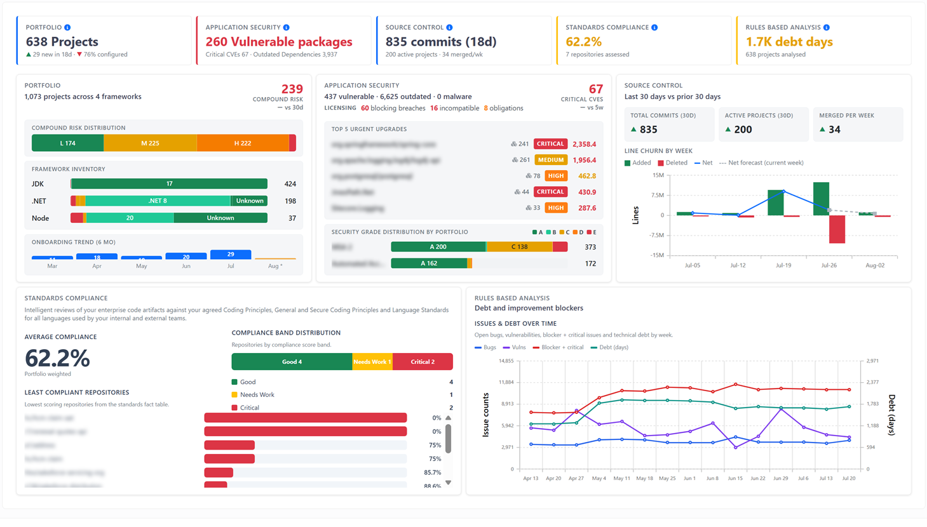Open the Application Security info icon
This screenshot has width=927, height=527.
[286, 27]
